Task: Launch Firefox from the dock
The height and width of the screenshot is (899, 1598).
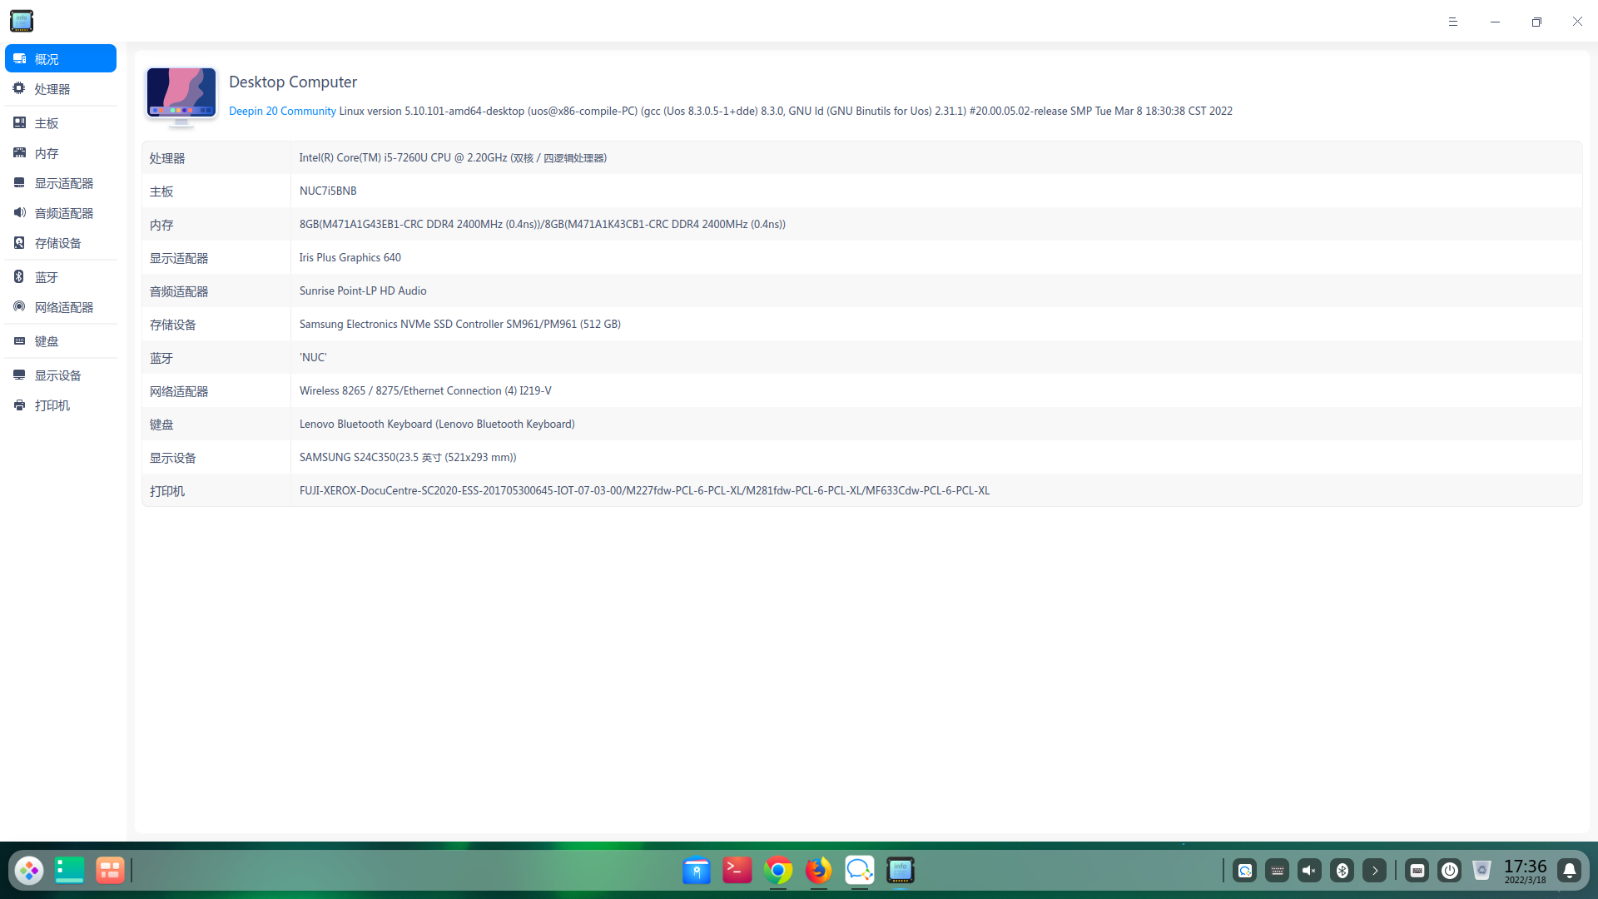Action: (x=817, y=871)
